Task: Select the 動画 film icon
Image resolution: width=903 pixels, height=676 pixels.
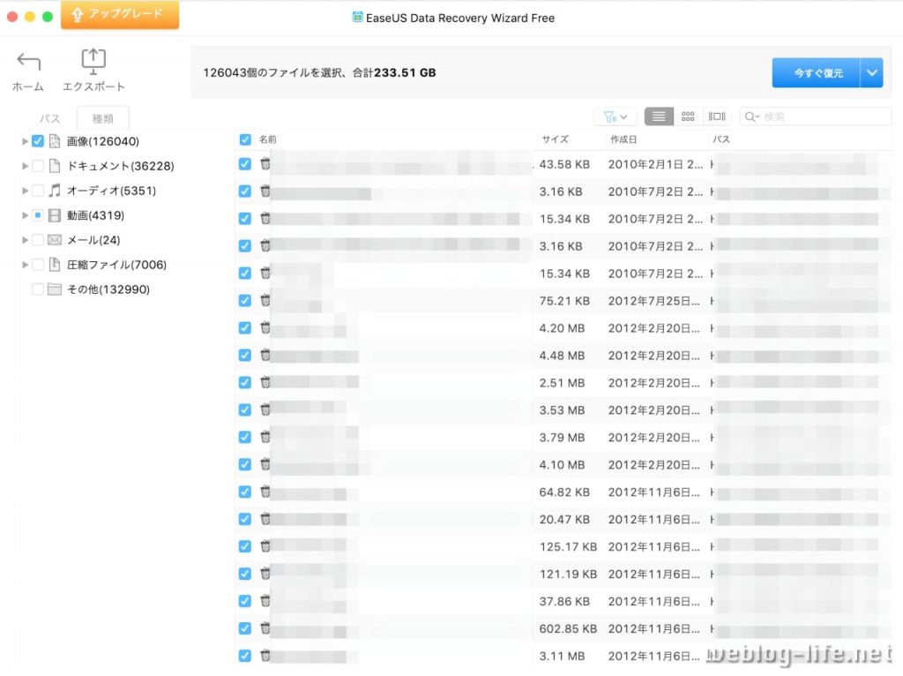Action: [55, 215]
